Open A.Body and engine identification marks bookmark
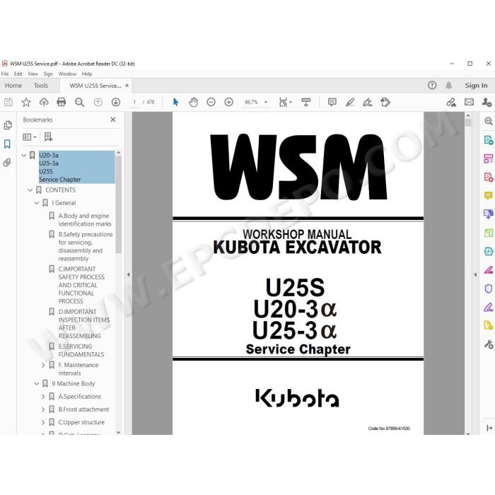The width and height of the screenshot is (495, 495). [x=85, y=220]
